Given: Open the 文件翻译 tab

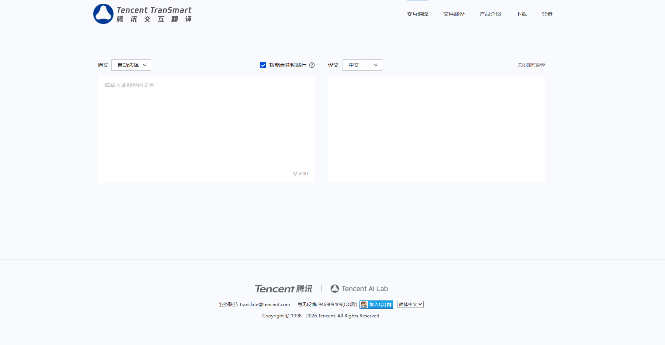Looking at the screenshot, I should (454, 14).
